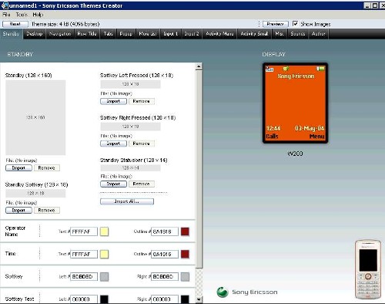This screenshot has height=304, width=385.
Task: Click the standby phone display preview
Action: 295,103
